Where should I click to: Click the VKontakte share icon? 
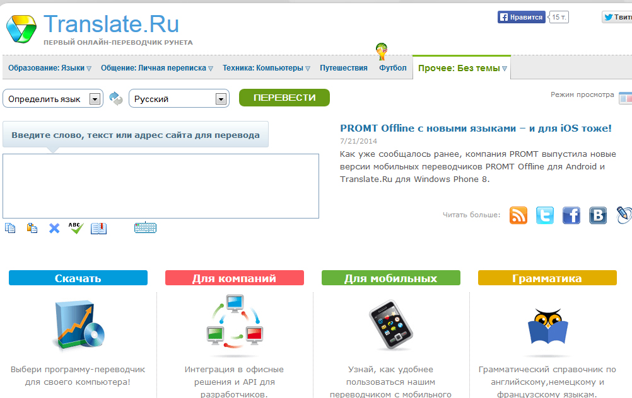tap(598, 215)
